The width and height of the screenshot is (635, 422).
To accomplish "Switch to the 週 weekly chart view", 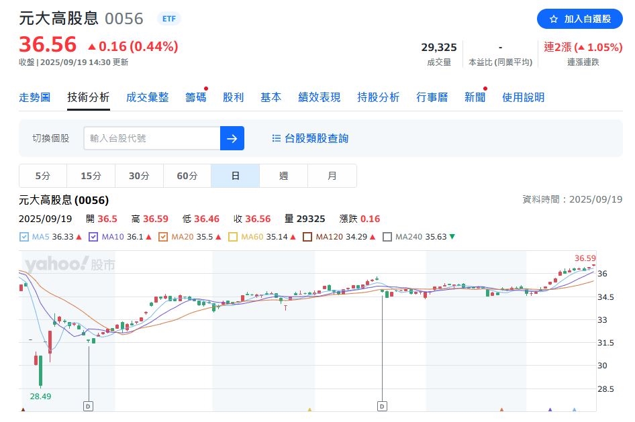I will 283,175.
